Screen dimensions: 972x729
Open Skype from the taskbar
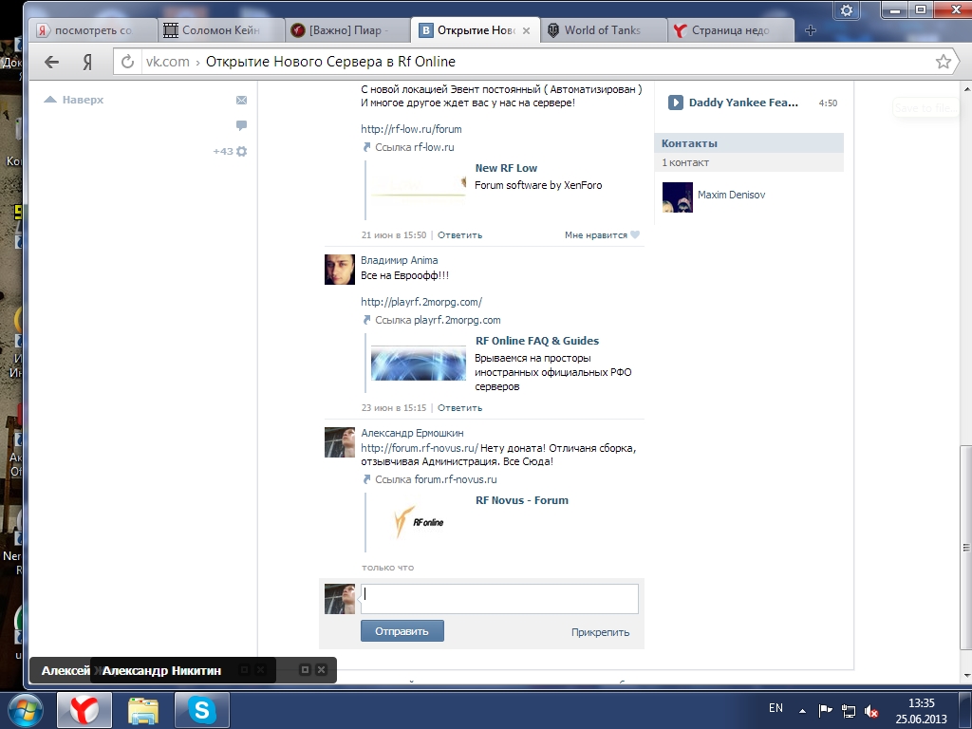(202, 710)
